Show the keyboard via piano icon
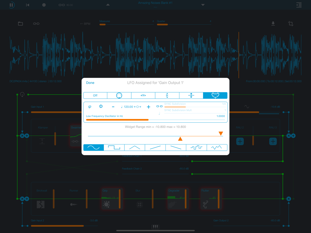 coord(155,227)
